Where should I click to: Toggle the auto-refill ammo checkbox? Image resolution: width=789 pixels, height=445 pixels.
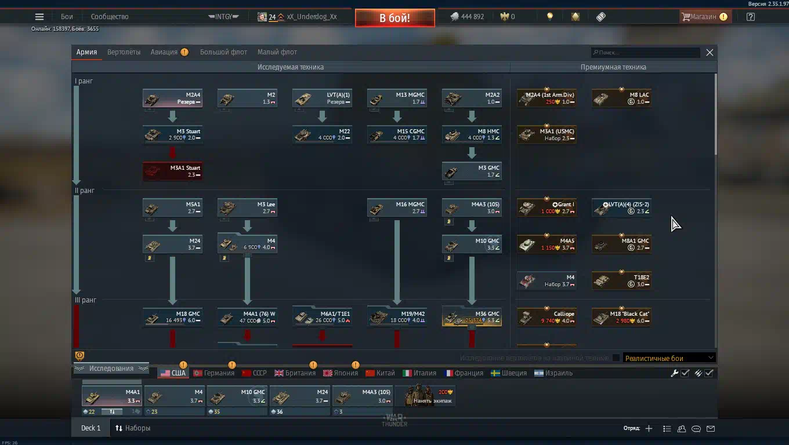coord(709,373)
